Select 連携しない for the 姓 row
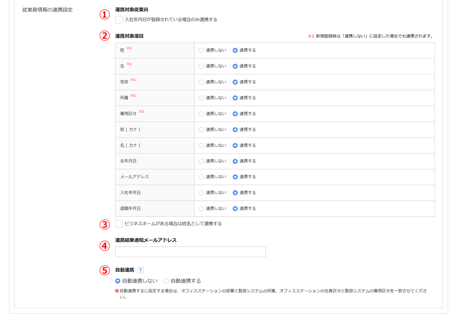 201,50
